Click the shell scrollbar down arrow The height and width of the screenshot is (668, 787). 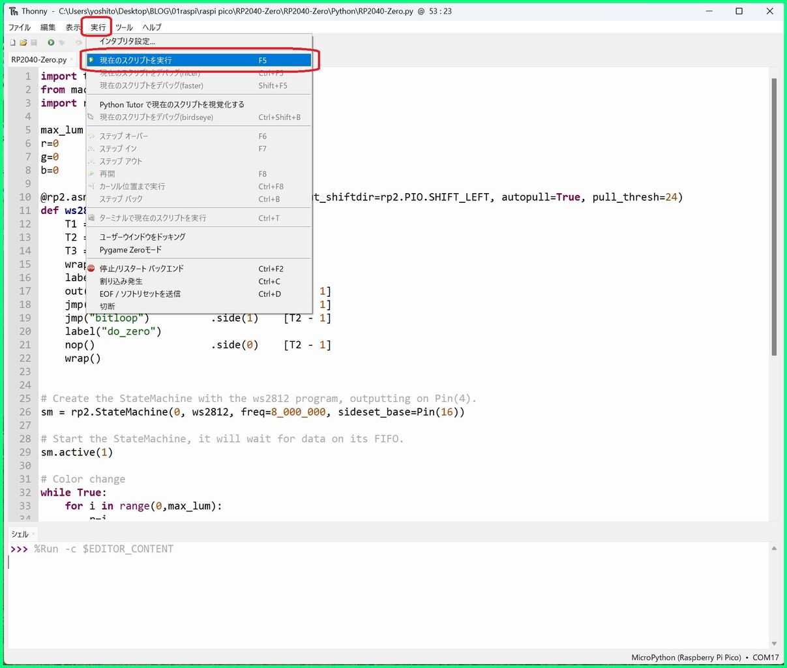click(774, 644)
